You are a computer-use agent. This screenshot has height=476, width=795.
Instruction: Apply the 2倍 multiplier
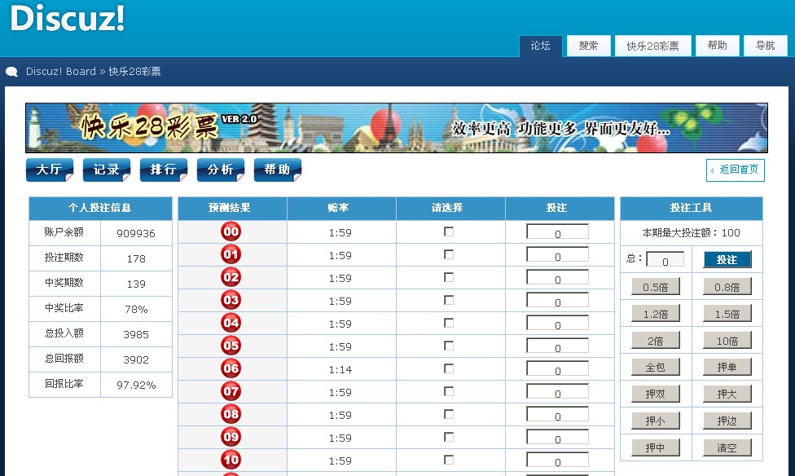[656, 341]
